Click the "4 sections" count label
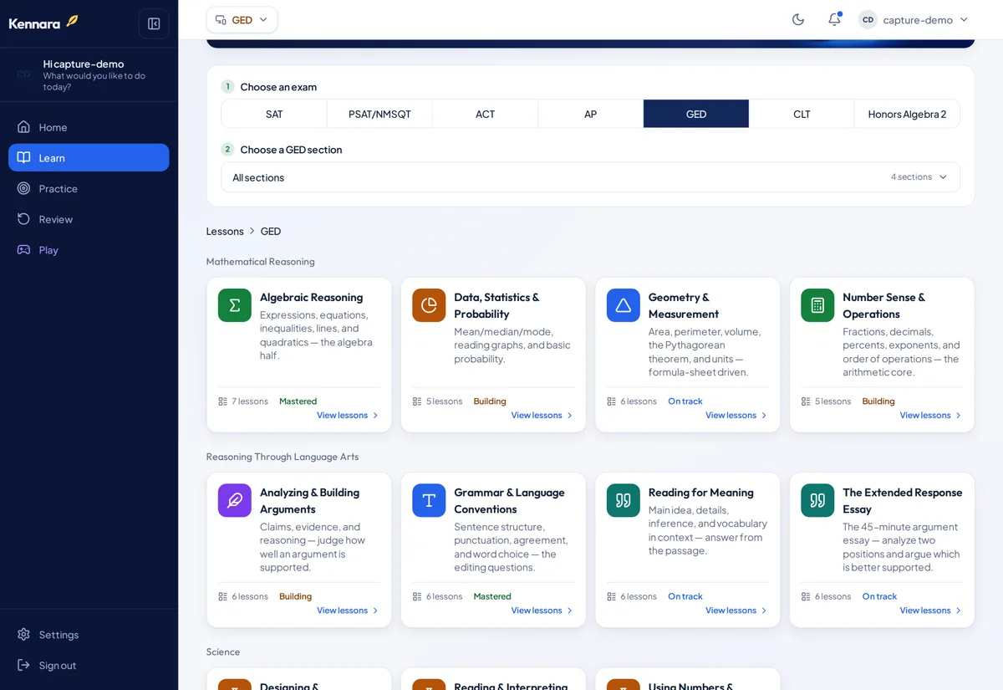The height and width of the screenshot is (690, 1003). [911, 177]
